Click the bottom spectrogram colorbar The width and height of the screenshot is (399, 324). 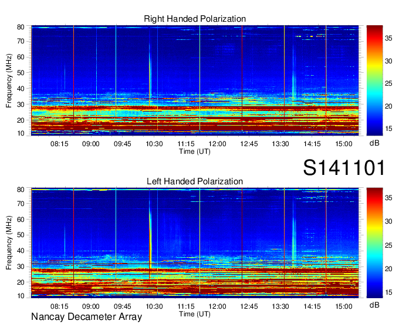point(374,243)
